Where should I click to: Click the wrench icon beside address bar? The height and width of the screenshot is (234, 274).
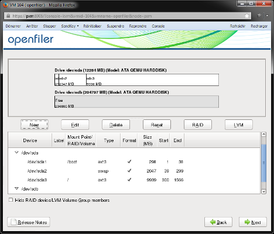pos(259,16)
